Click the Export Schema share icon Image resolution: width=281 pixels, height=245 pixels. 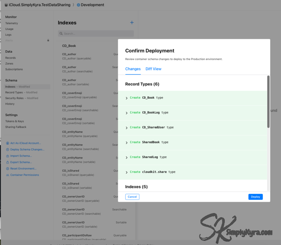point(7,162)
